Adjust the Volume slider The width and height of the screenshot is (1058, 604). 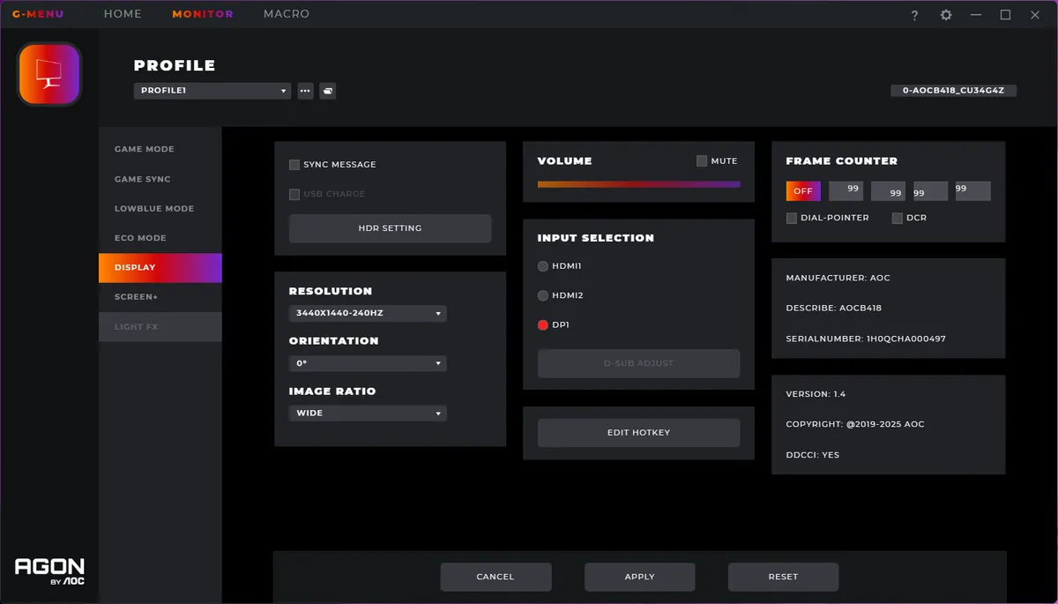[x=639, y=184]
